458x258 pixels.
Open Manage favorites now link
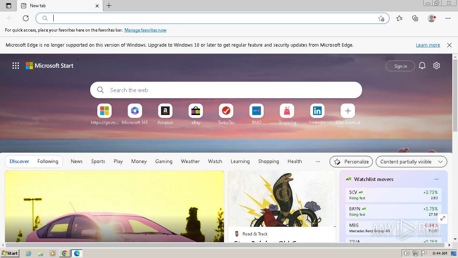(x=145, y=30)
